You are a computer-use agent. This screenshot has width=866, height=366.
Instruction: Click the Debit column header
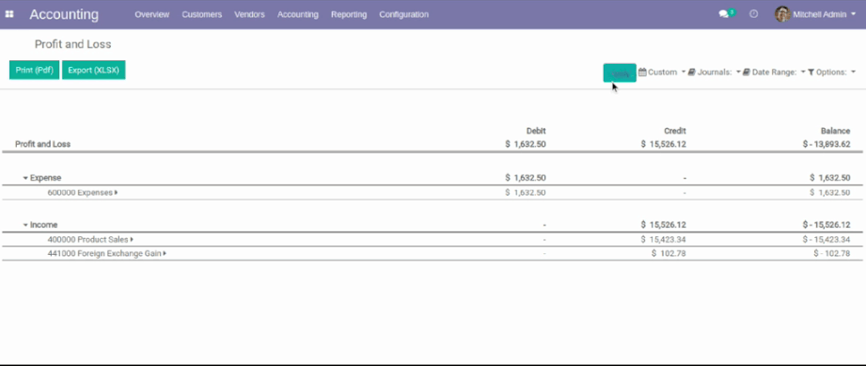pyautogui.click(x=536, y=131)
